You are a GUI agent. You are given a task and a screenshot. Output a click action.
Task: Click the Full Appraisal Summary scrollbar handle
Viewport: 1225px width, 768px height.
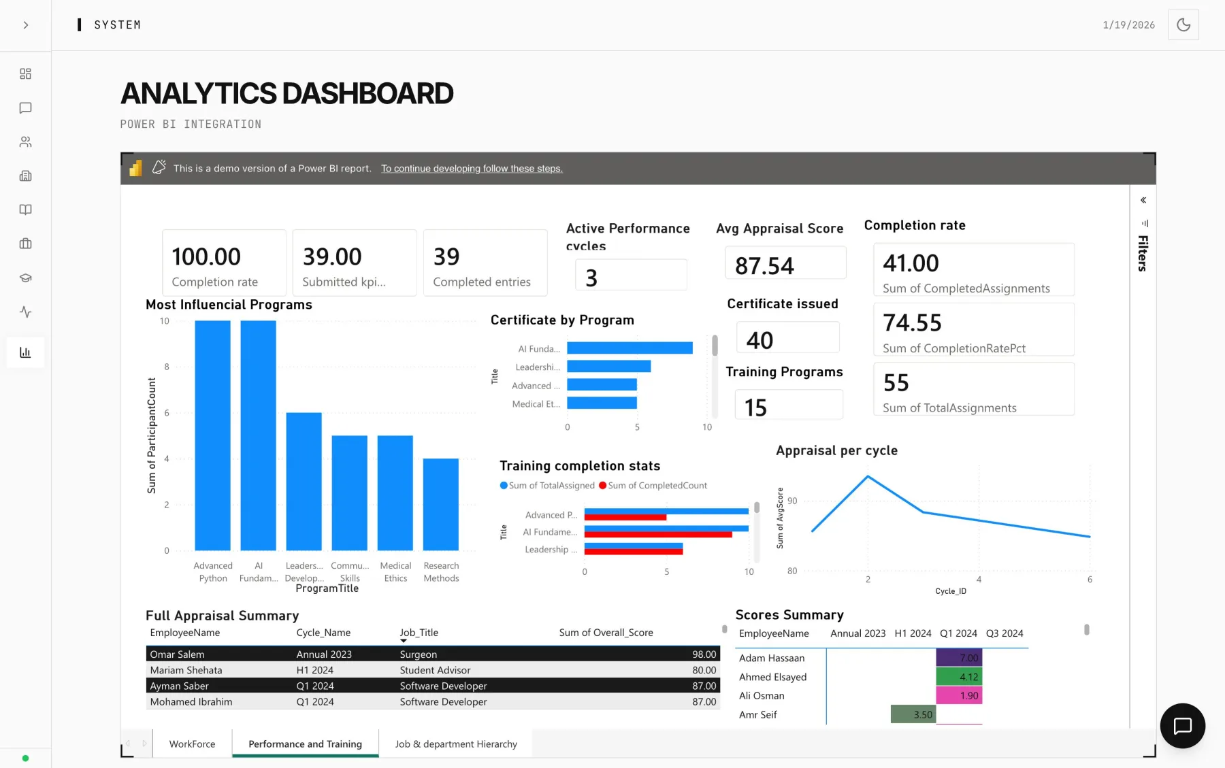coord(725,629)
